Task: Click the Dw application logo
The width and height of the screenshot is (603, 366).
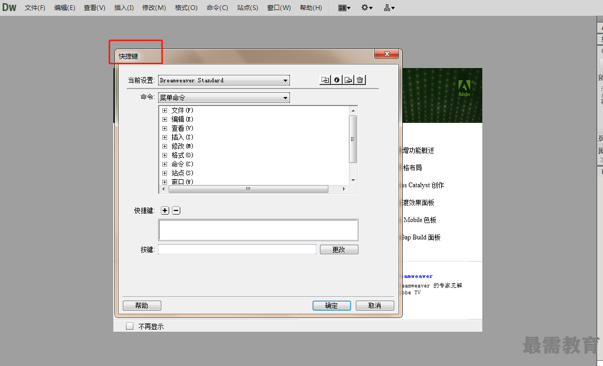Action: (x=9, y=7)
